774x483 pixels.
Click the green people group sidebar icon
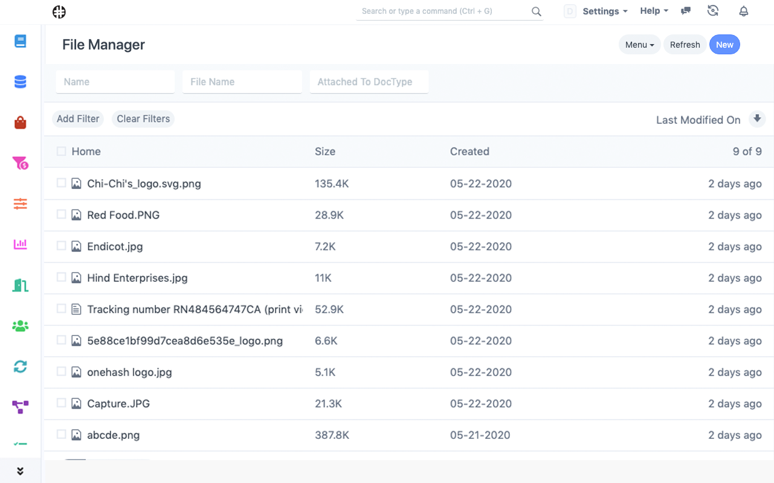[21, 326]
